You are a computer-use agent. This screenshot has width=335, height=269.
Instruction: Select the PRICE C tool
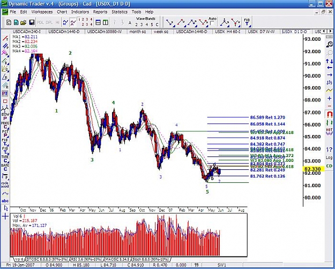pos(5,125)
